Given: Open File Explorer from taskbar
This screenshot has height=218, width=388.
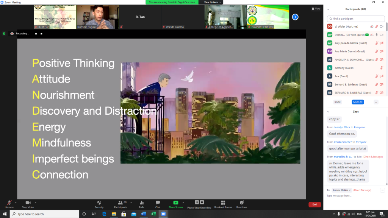Looking at the screenshot, I should coord(114,214).
